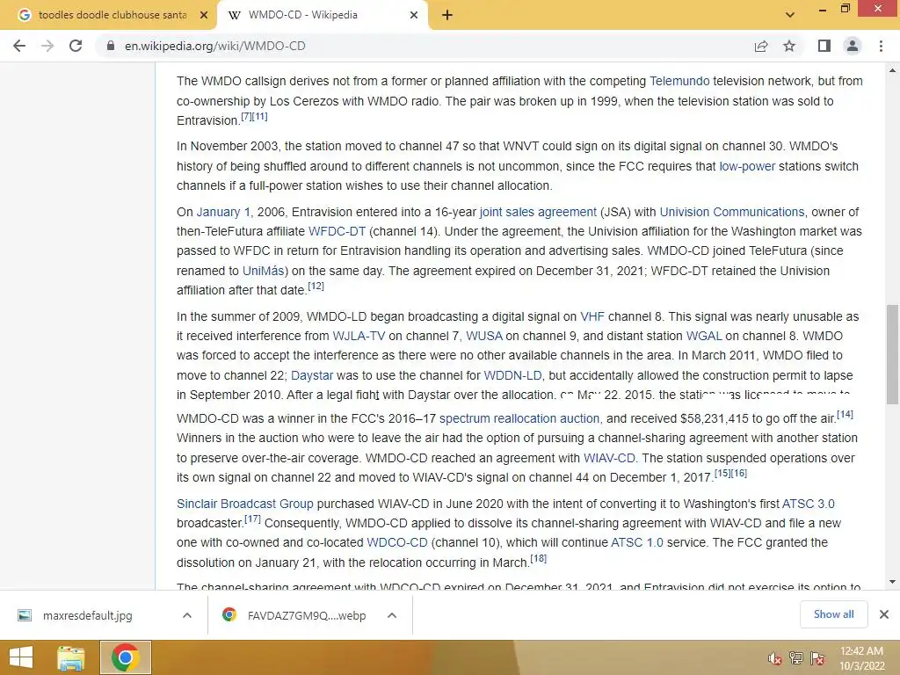Close the WMDO-CD Wikipedia tab
The height and width of the screenshot is (675, 900).
tap(414, 16)
